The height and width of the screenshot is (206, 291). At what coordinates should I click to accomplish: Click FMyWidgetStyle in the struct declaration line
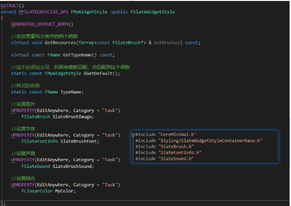click(x=89, y=12)
